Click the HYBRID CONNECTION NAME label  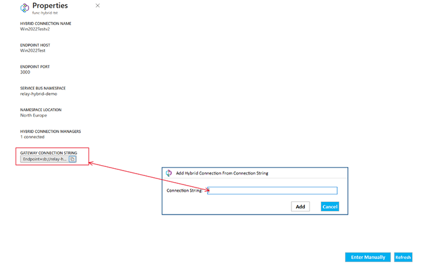coord(46,24)
